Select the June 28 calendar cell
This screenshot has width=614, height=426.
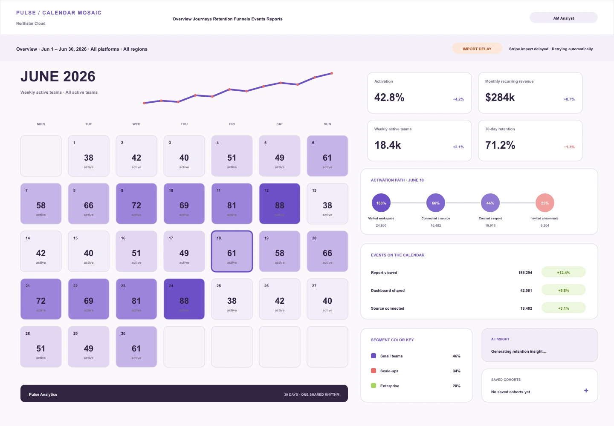pyautogui.click(x=41, y=347)
